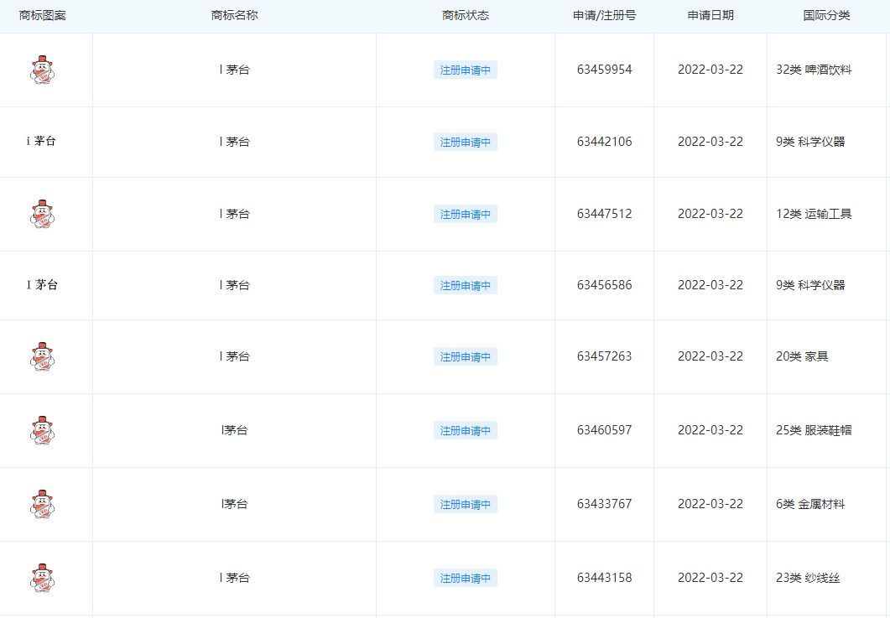This screenshot has width=890, height=618.
Task: Click registration number 63447512
Action: pyautogui.click(x=605, y=213)
